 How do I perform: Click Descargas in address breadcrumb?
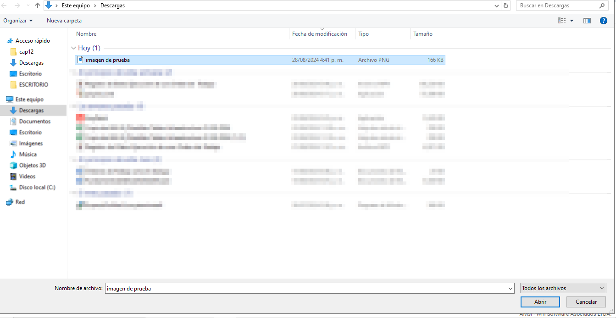coord(112,5)
